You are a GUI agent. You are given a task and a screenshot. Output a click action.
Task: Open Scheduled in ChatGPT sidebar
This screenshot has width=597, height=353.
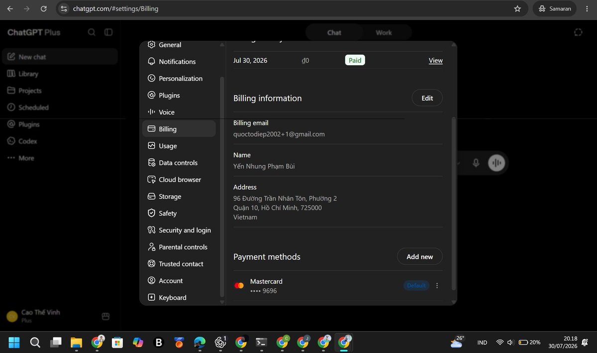click(60, 108)
